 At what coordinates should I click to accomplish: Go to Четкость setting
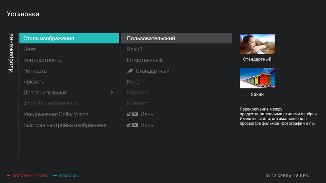[35, 71]
